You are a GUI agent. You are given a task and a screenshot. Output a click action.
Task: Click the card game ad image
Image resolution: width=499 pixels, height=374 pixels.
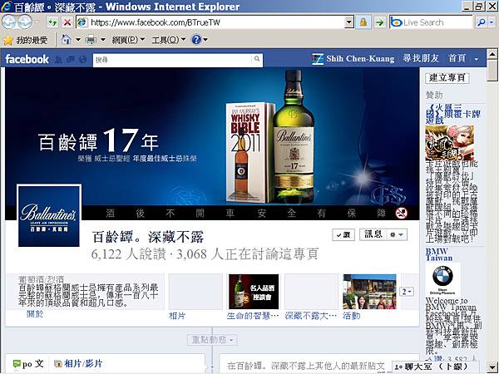pos(449,143)
